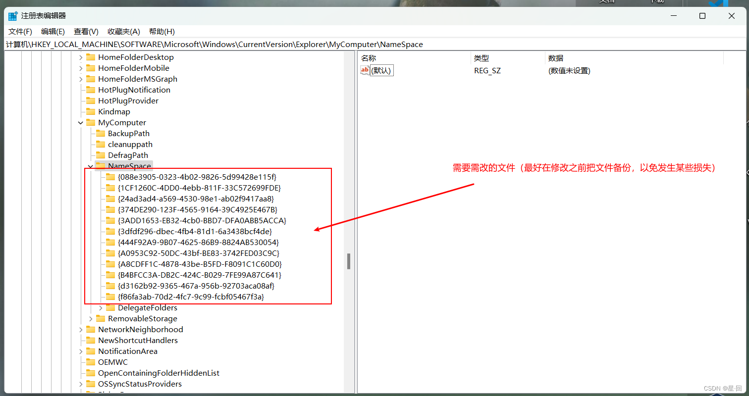Open the 文件(F) menu

pyautogui.click(x=20, y=31)
